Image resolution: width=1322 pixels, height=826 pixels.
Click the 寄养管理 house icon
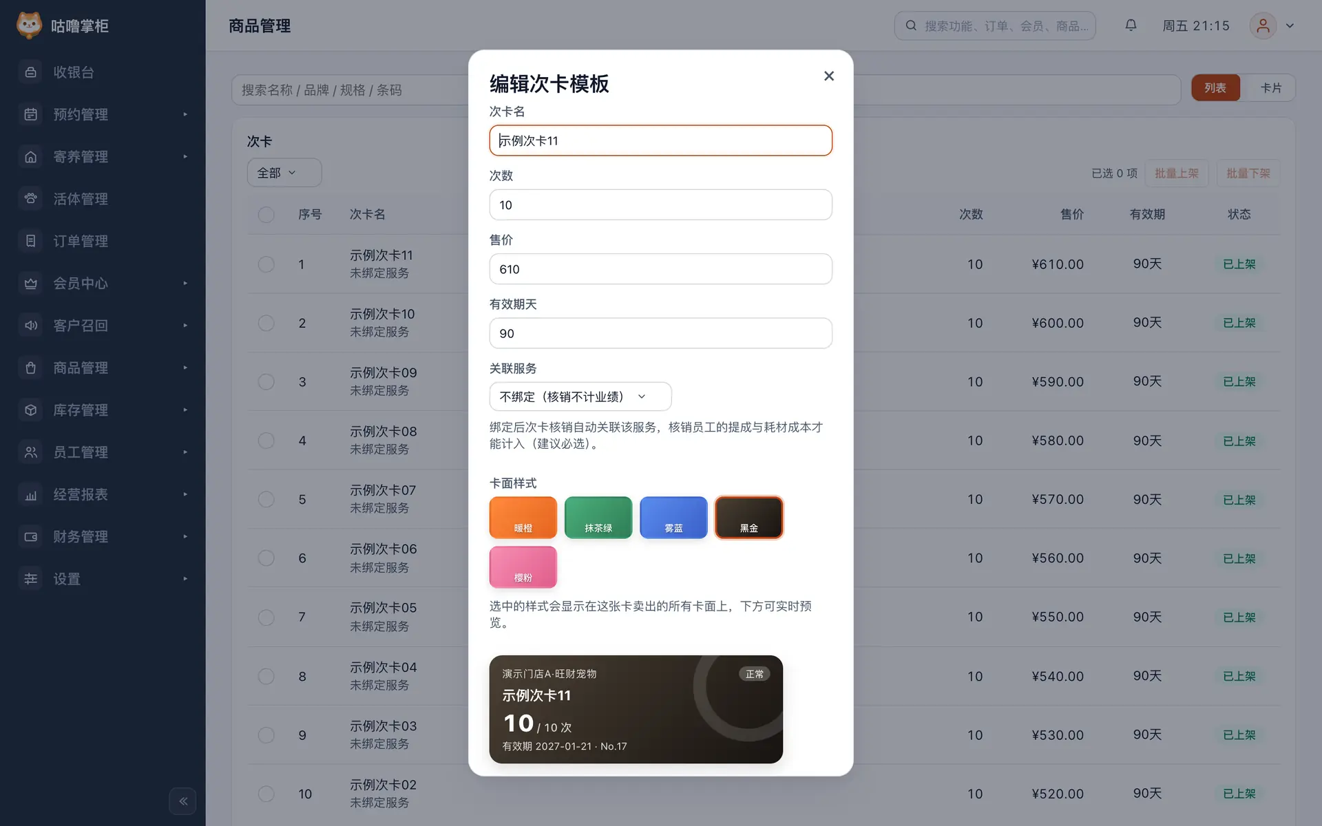click(30, 157)
